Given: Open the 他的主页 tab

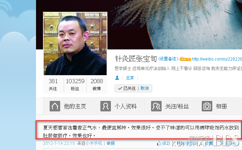Looking at the screenshot, I should click(x=69, y=106).
